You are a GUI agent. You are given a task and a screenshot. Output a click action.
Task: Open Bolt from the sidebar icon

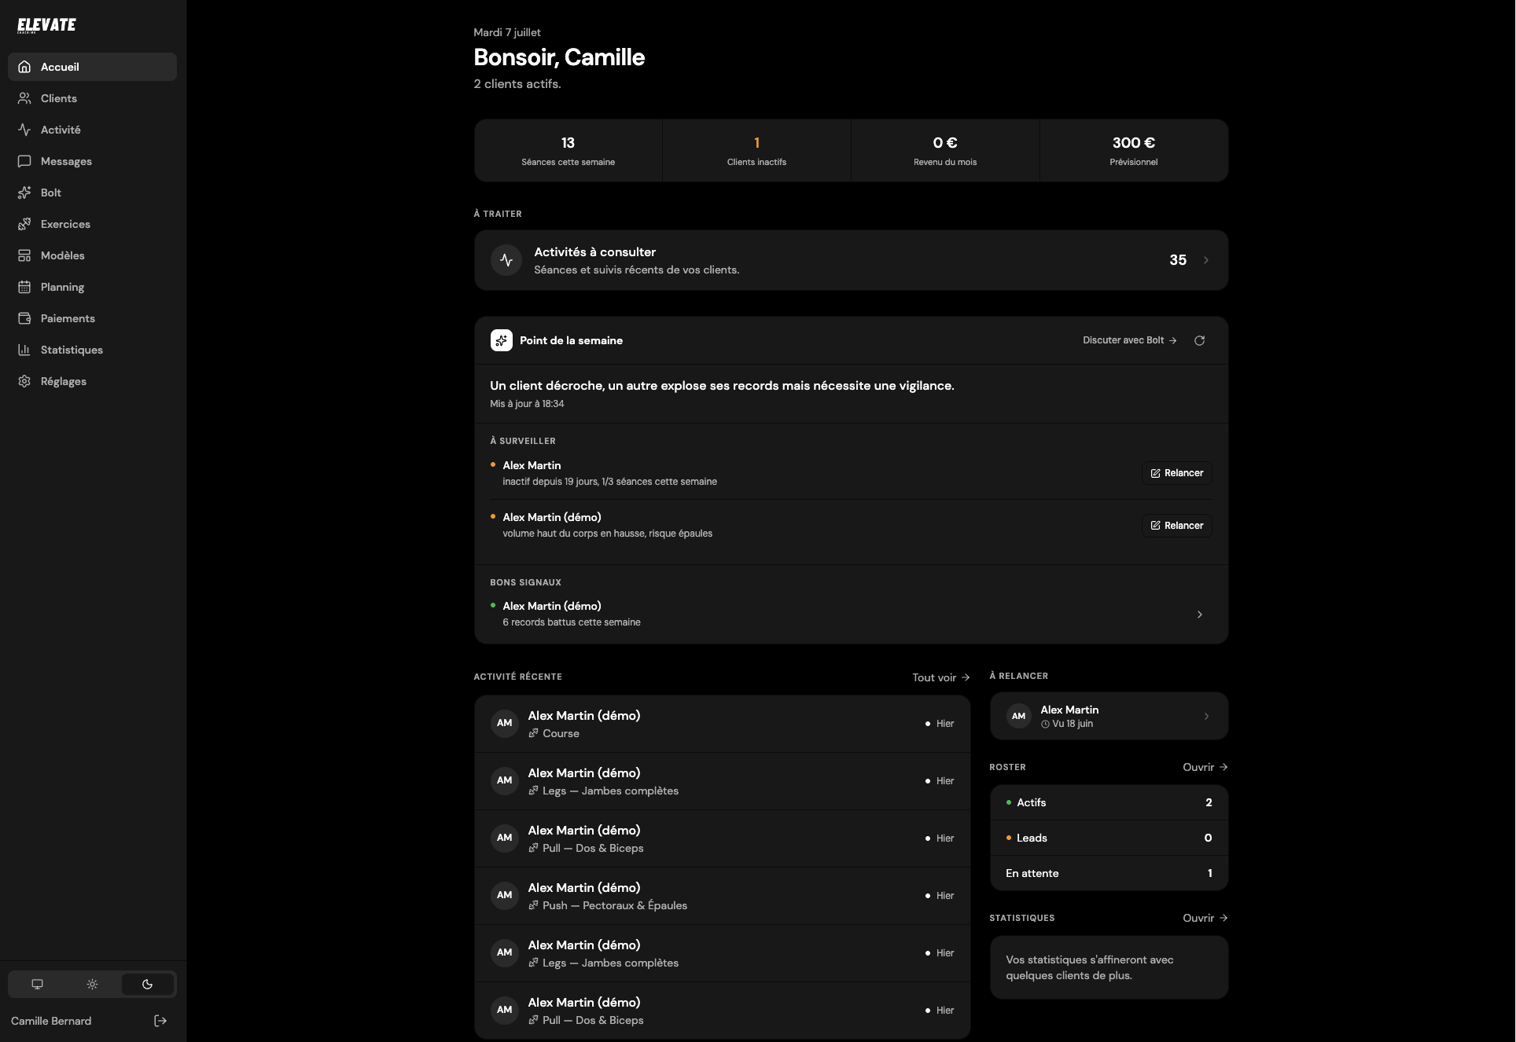coord(24,193)
